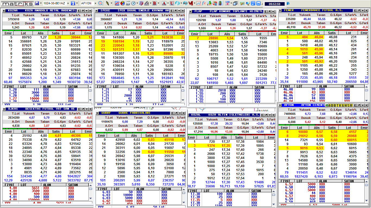Viewport: 371px width, 208px height.
Task: Toggle the yellow K button on AFYON panel
Action: point(341,105)
